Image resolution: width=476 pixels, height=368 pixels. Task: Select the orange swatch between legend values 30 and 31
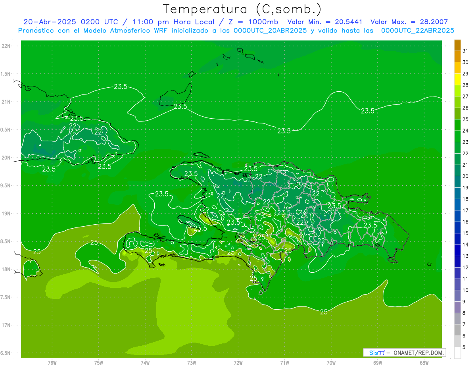pyautogui.click(x=457, y=57)
